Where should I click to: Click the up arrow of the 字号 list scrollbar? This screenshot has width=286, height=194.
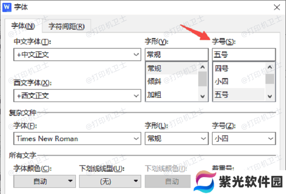click(270, 67)
